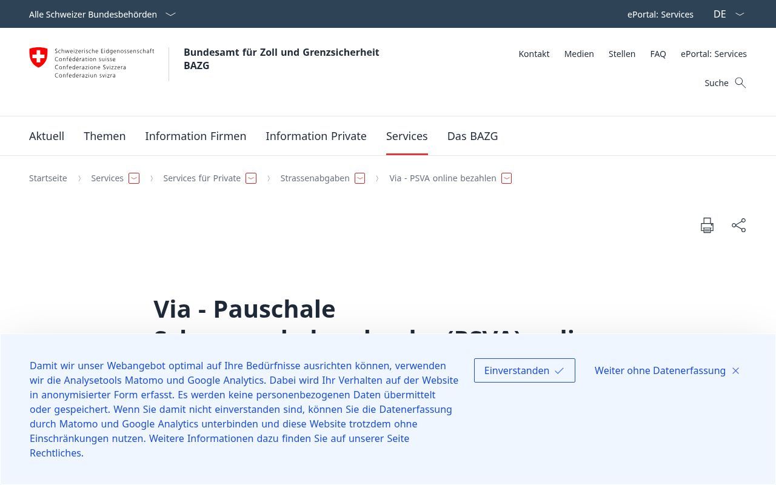Dismiss banner via the X icon
Screen dimensions: 776x485
click(x=735, y=370)
